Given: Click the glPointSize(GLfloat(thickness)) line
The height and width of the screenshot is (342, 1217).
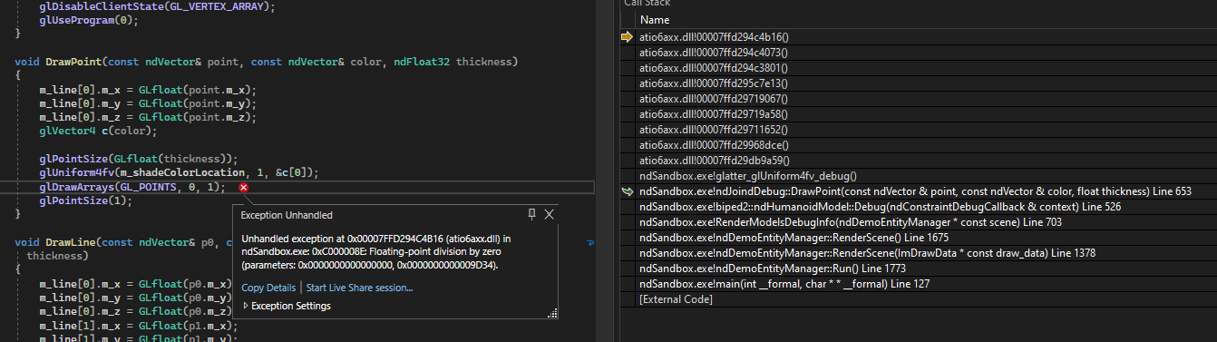Looking at the screenshot, I should click(138, 159).
